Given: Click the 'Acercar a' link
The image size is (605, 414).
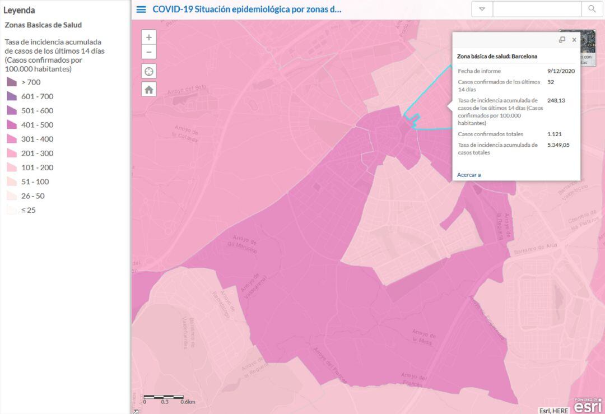Looking at the screenshot, I should click(469, 175).
